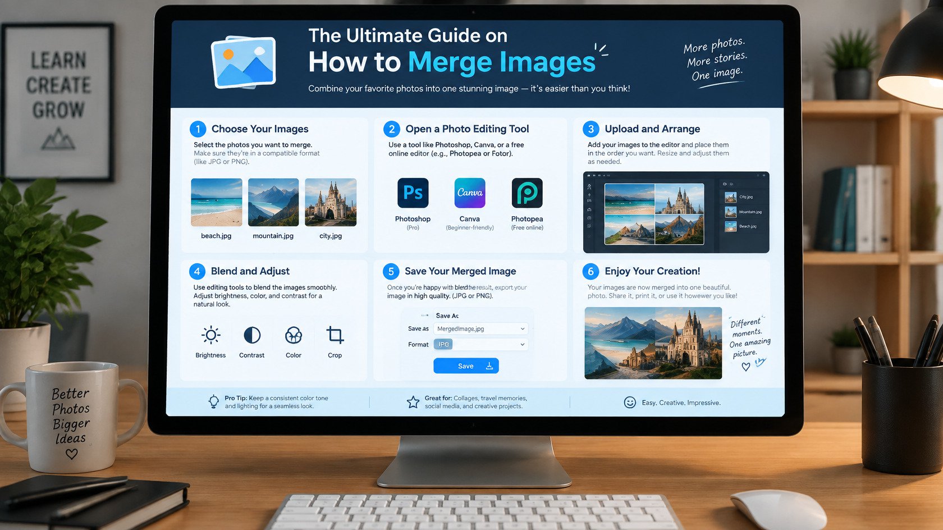Select the Color circles icon
Image resolution: width=943 pixels, height=530 pixels.
[294, 335]
